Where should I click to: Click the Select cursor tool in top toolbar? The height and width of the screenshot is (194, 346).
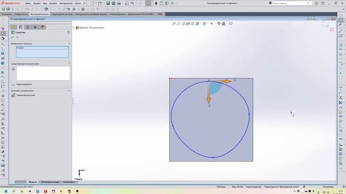click(x=148, y=3)
